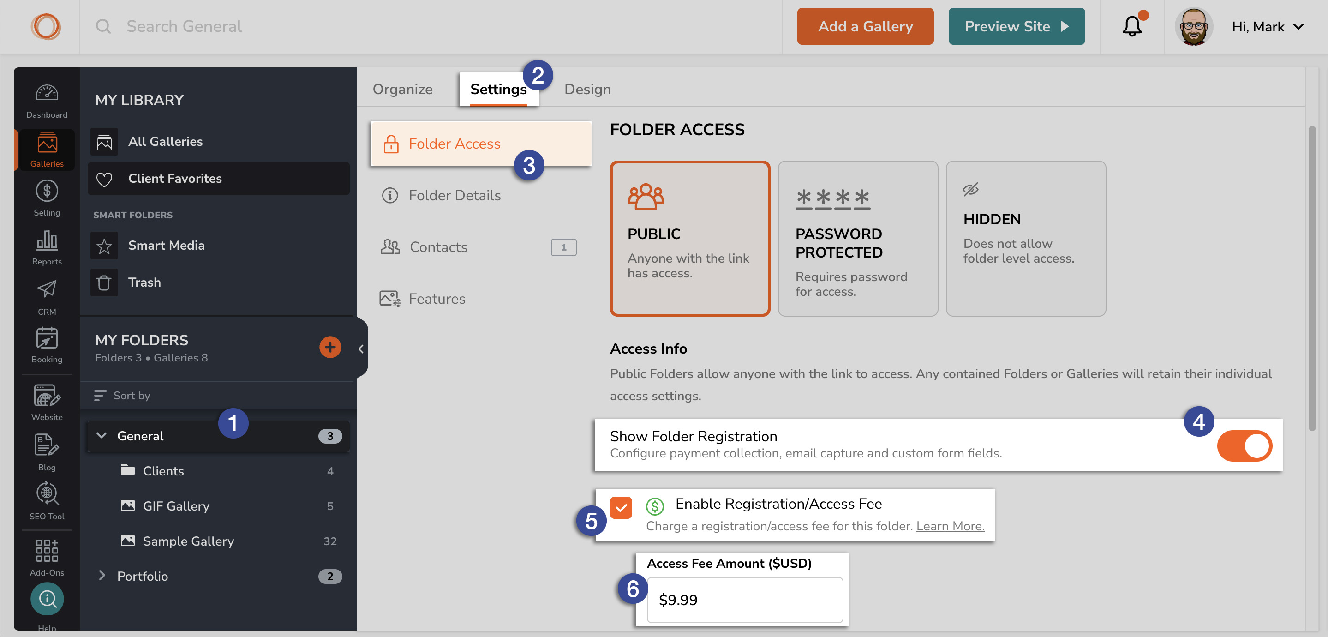1328x637 pixels.
Task: Collapse the General folder chevron
Action: [102, 436]
